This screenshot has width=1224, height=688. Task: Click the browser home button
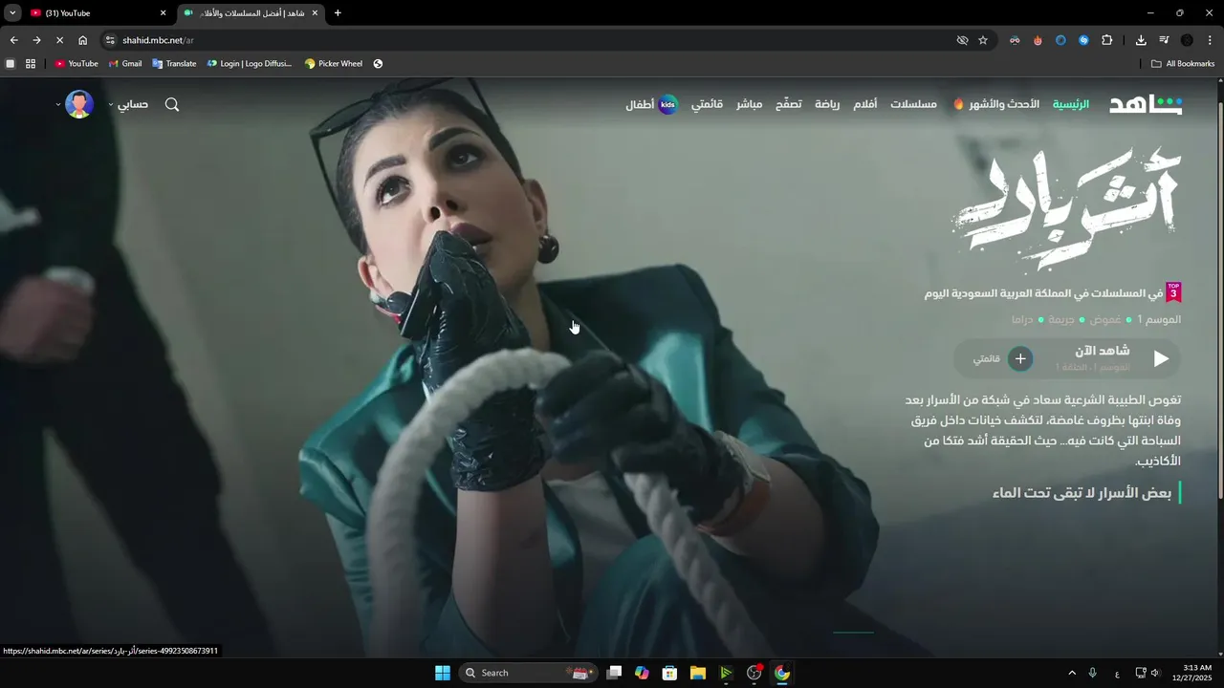83,40
